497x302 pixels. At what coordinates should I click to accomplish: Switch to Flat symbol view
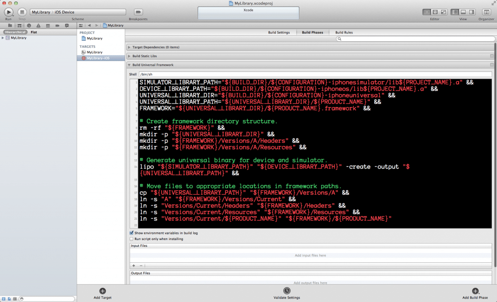(x=34, y=32)
